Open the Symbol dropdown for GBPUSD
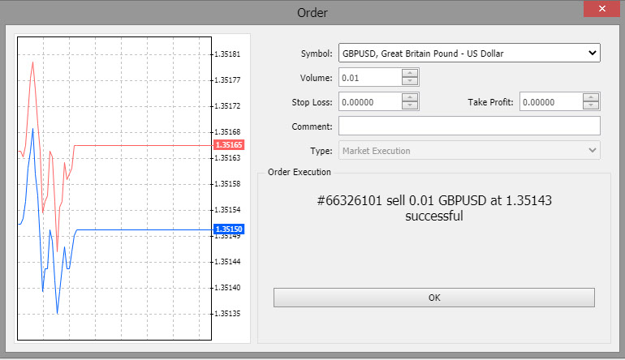 click(469, 53)
